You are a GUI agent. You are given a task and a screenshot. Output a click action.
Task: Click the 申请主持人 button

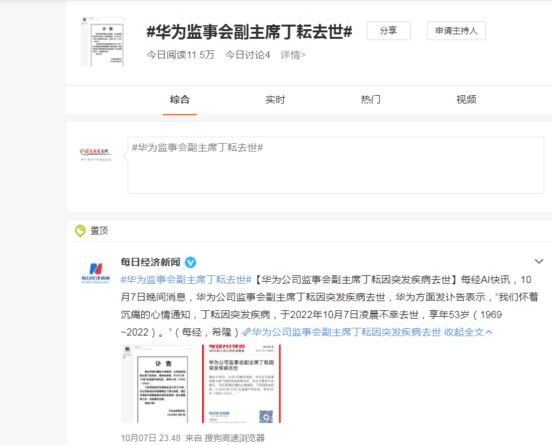tap(456, 30)
